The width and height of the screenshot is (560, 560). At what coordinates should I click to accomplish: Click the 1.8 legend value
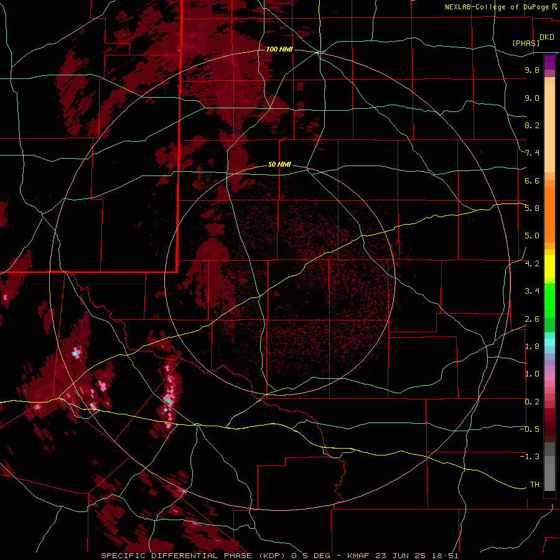tap(532, 347)
